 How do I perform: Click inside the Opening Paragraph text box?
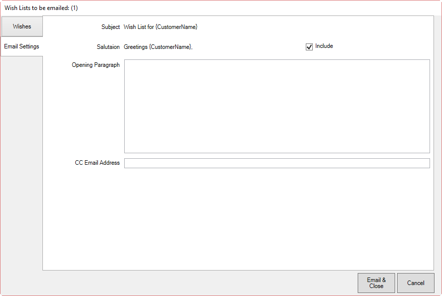tap(277, 106)
